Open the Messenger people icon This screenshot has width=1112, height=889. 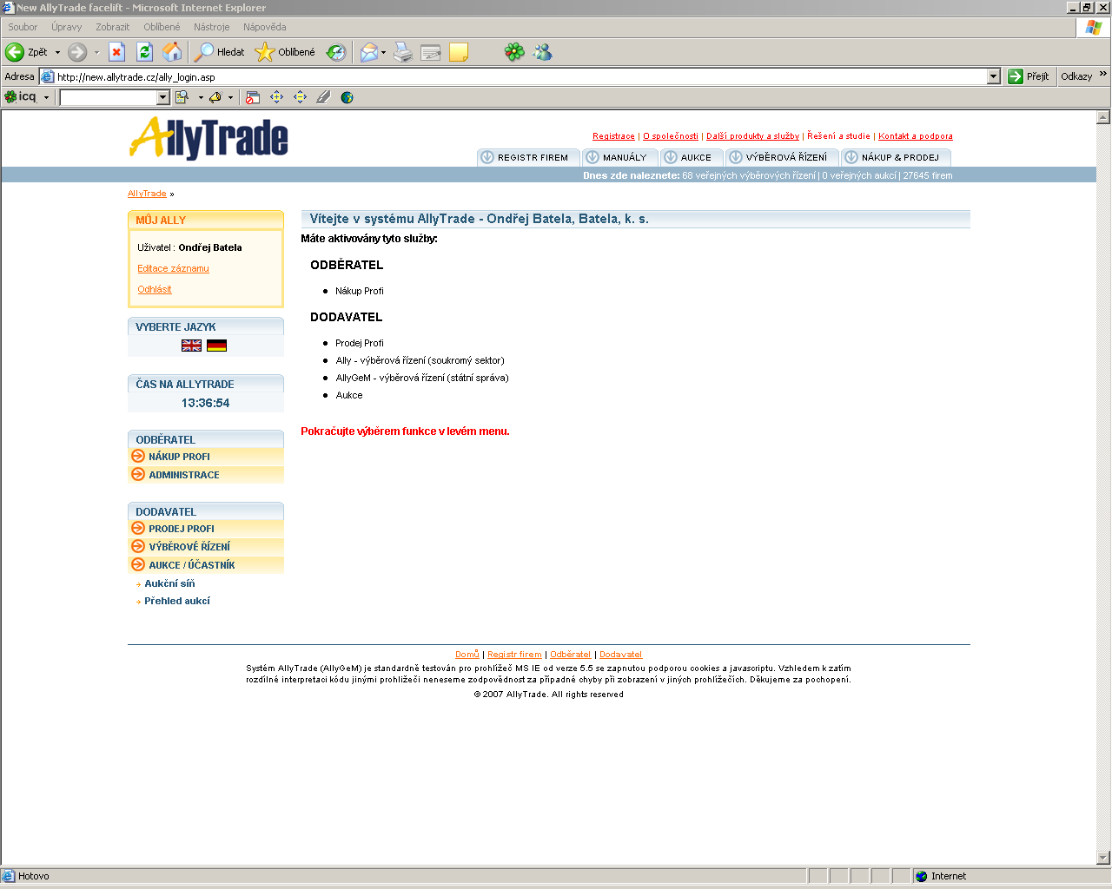point(543,52)
